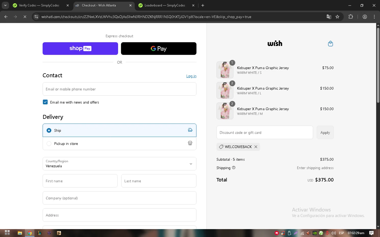Click the Chrome taskbar icon
Viewport: 380px width, 237px height.
click(30, 233)
